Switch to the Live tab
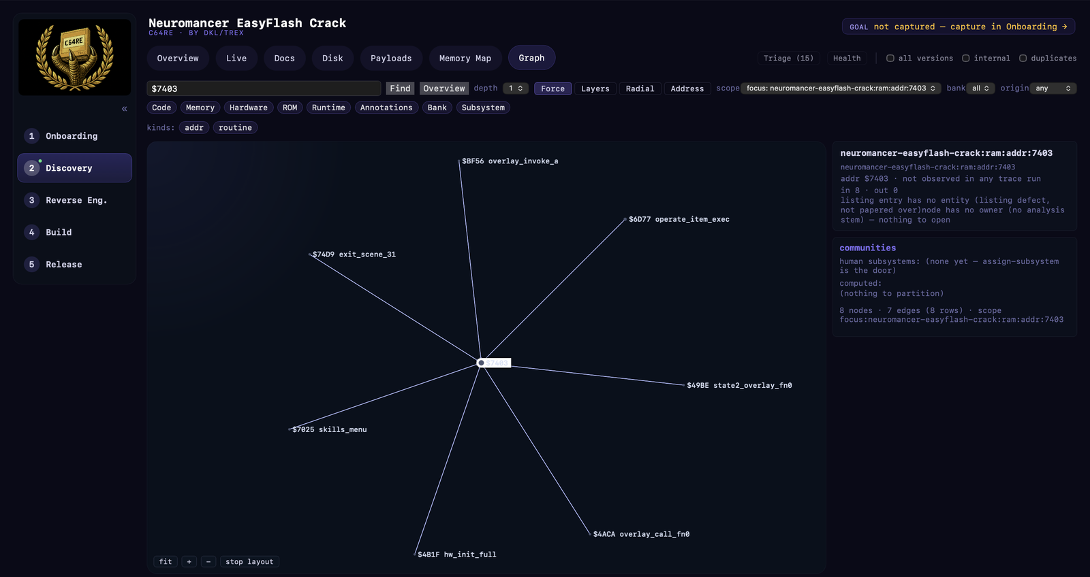1090x577 pixels. click(x=236, y=58)
